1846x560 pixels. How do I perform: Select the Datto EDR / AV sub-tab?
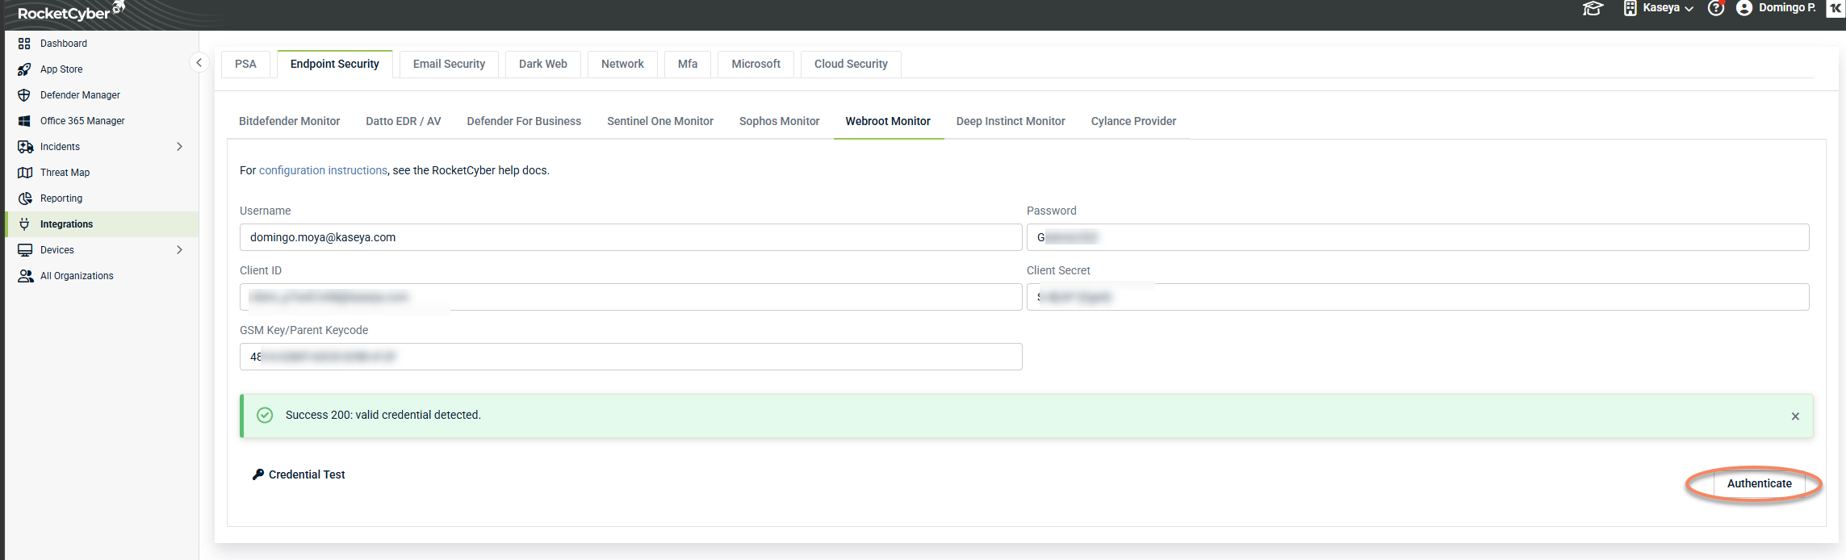(x=404, y=121)
